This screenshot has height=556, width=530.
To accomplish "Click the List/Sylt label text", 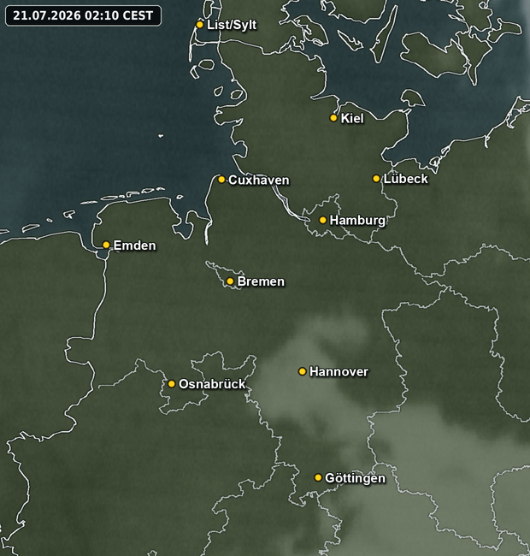I will (232, 25).
